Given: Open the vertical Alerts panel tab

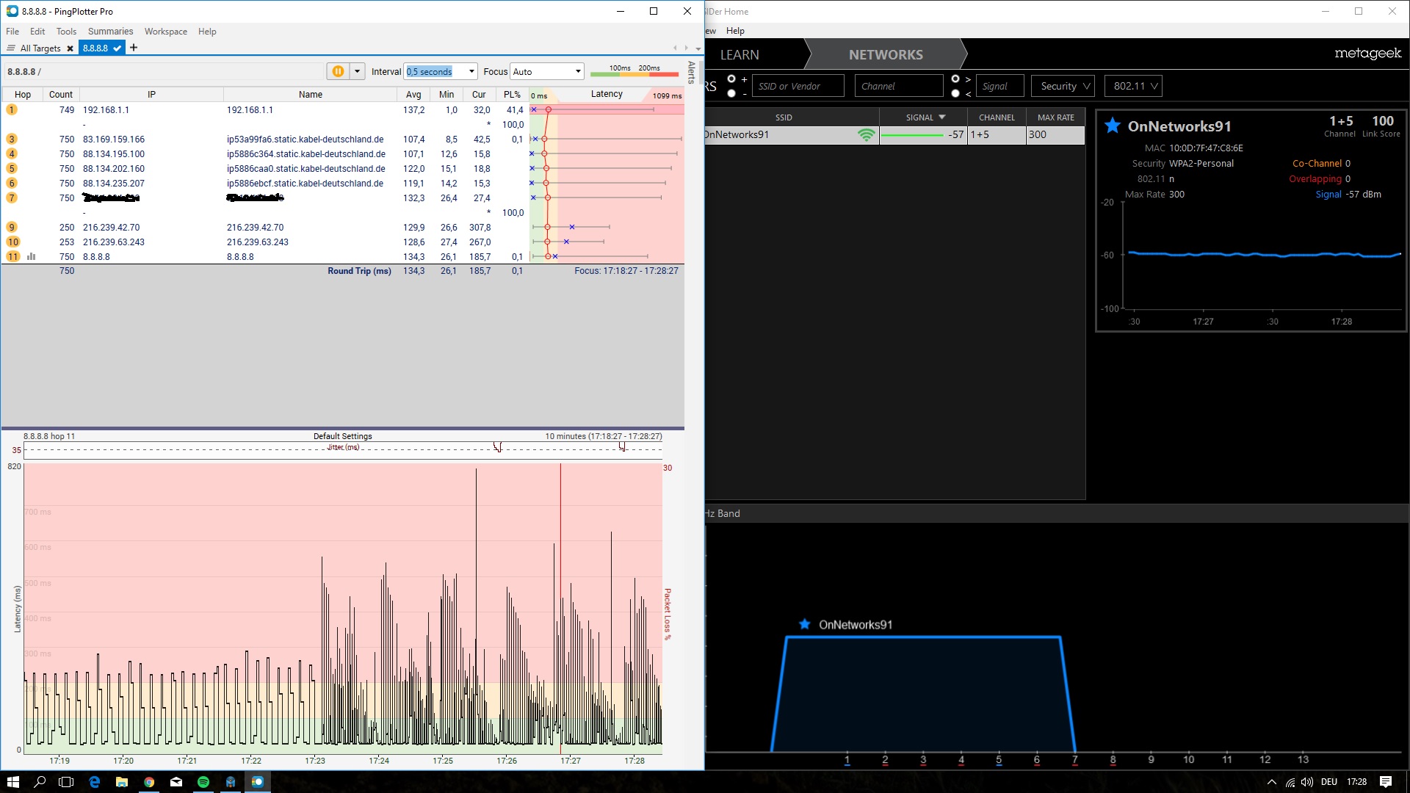Looking at the screenshot, I should 691,72.
